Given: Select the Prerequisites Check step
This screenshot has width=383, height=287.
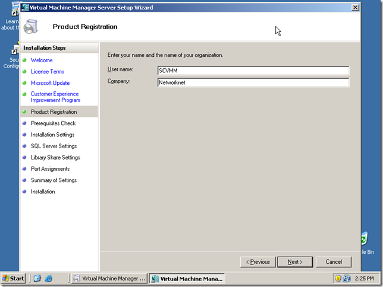Looking at the screenshot, I should click(54, 123).
